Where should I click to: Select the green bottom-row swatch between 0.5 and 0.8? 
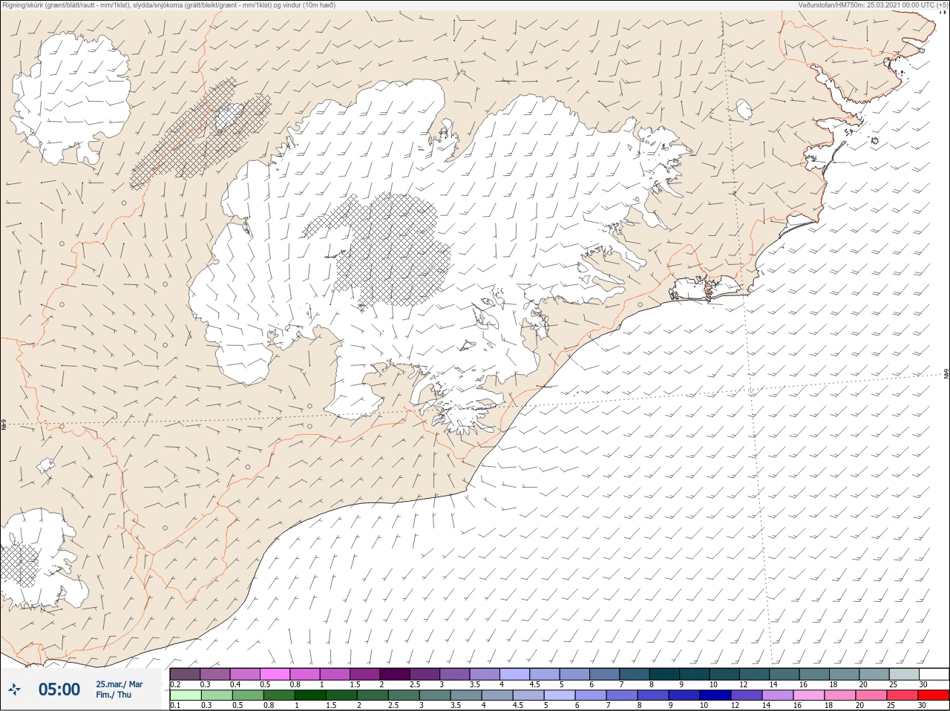pos(248,695)
